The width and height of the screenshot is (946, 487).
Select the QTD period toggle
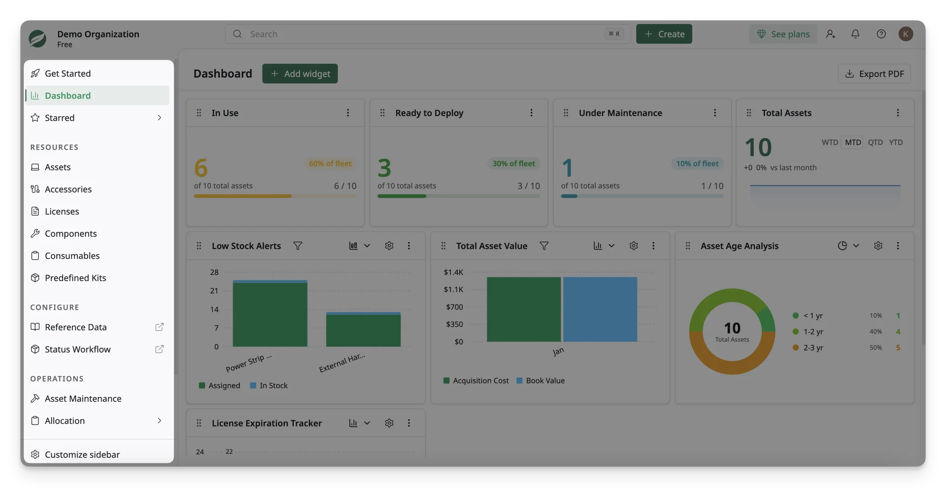coord(875,142)
